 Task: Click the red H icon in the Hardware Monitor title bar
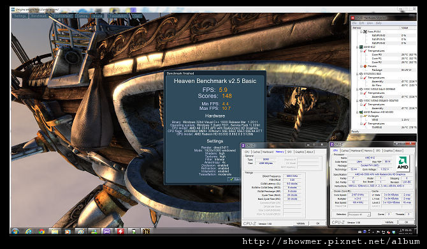[353, 18]
